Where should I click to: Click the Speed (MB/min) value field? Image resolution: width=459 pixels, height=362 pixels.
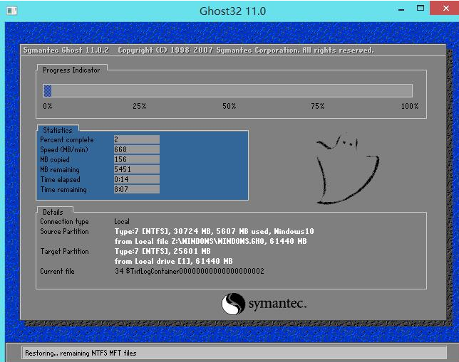[x=136, y=150]
